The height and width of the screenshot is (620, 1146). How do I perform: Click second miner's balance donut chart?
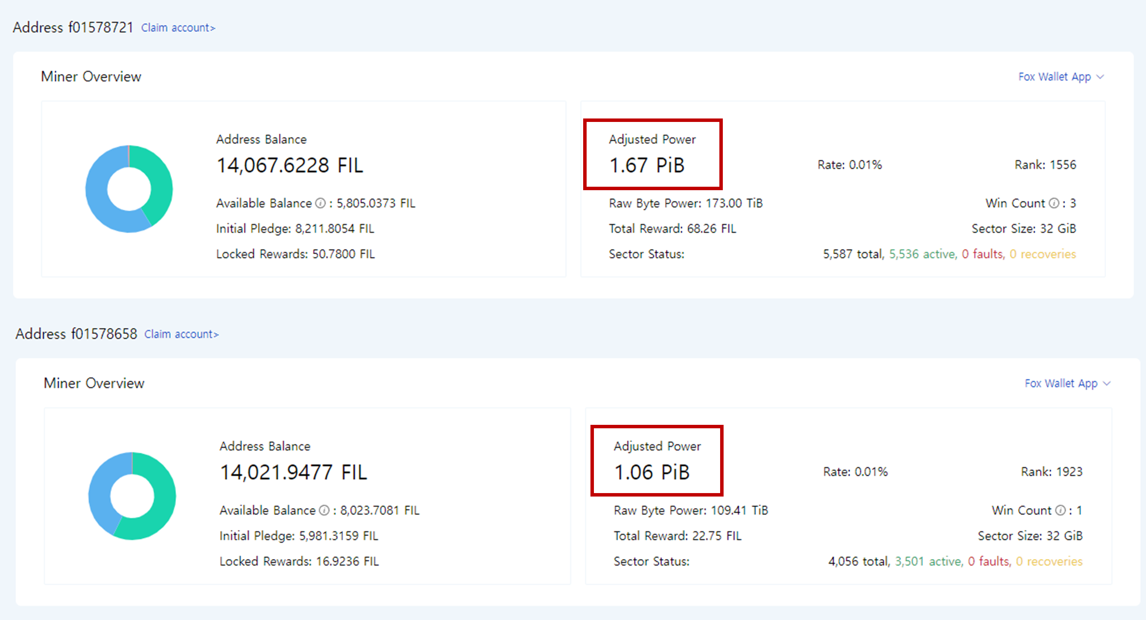pos(132,496)
